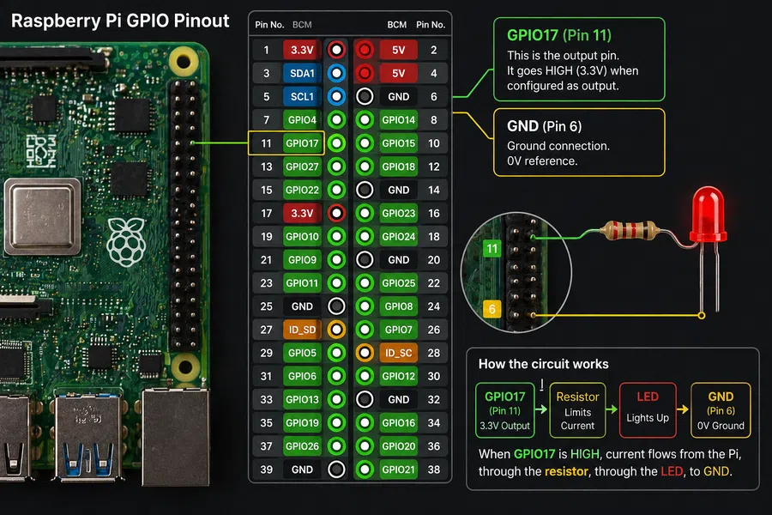Viewport: 772px width, 515px height.
Task: Select the GPIO14 label
Action: [x=398, y=120]
